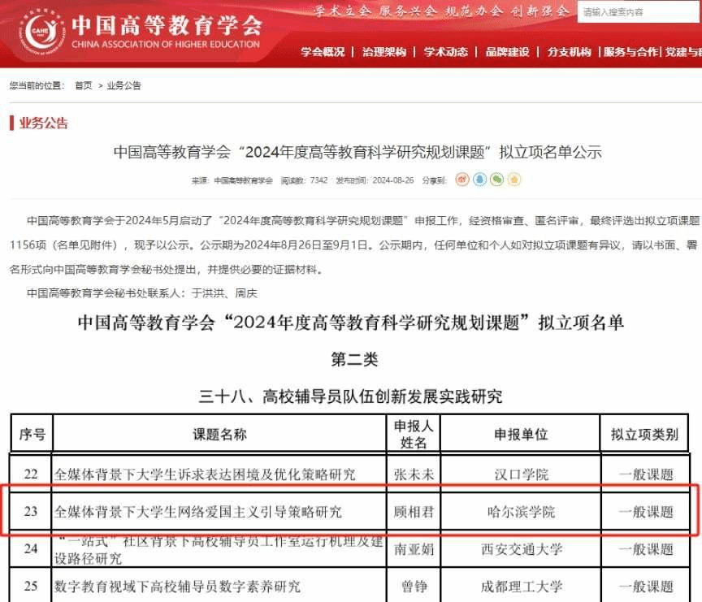Click the red 业务公告 section heading
The image size is (702, 602).
(x=44, y=123)
